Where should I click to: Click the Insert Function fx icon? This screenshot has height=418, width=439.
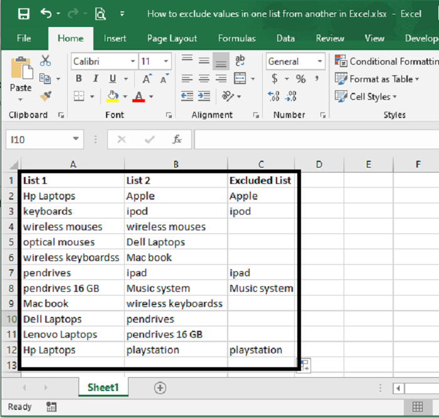pyautogui.click(x=177, y=139)
